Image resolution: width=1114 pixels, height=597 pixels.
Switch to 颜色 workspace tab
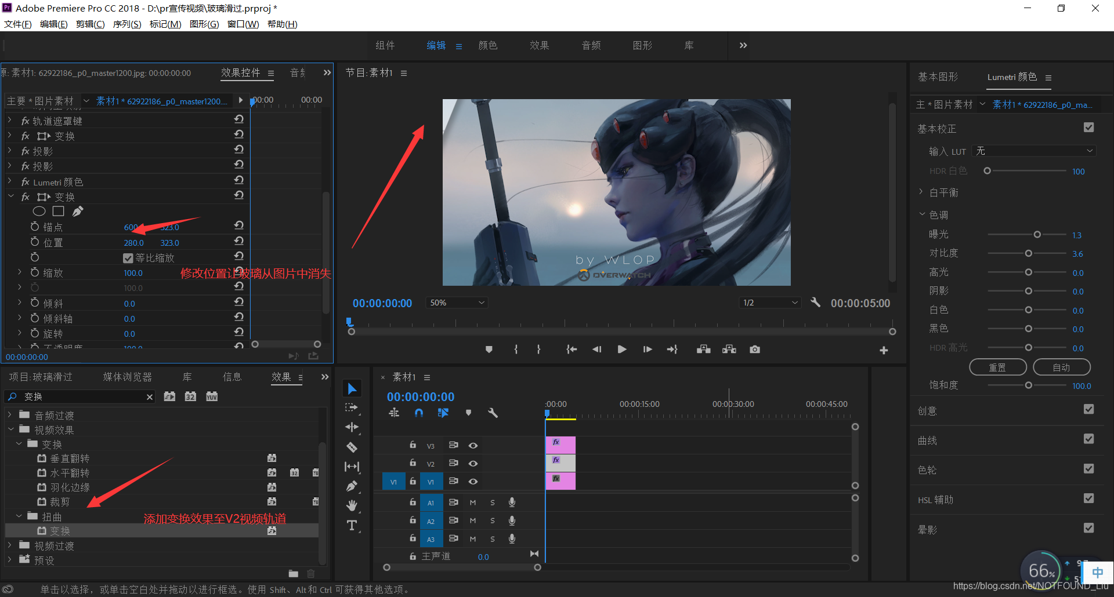pos(487,45)
